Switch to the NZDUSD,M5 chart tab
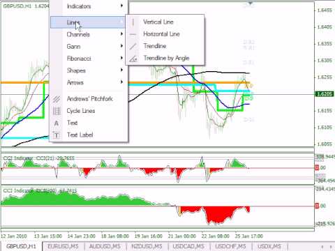The width and height of the screenshot is (335, 251). [x=147, y=246]
